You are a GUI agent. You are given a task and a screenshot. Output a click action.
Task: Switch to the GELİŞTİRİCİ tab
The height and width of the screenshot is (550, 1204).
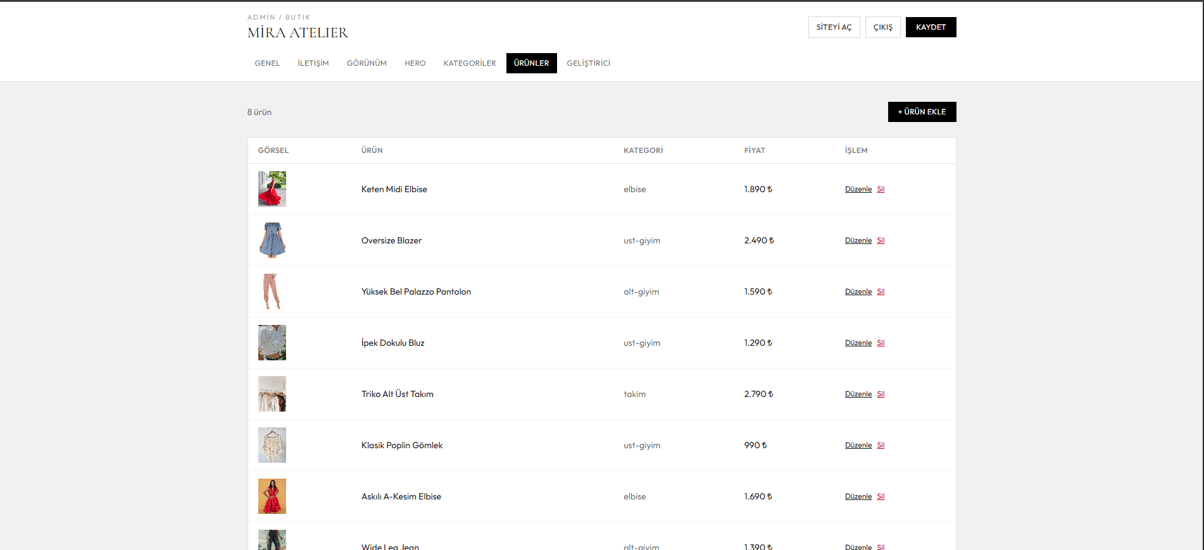click(x=589, y=63)
